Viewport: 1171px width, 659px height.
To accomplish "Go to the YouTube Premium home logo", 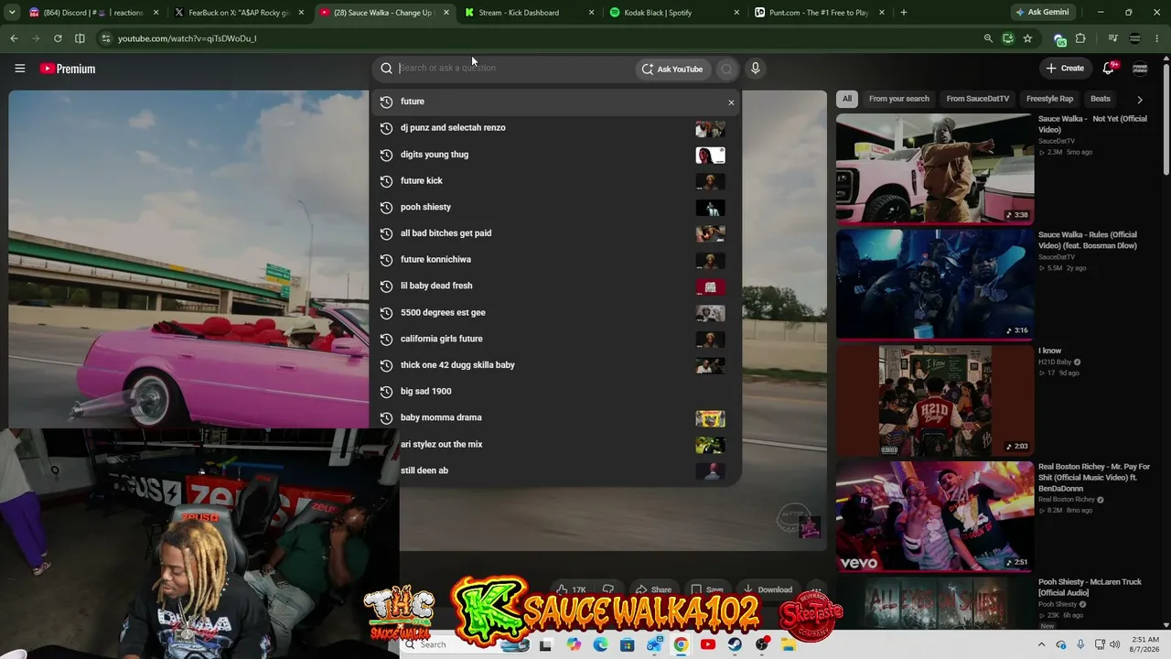I will coord(68,69).
